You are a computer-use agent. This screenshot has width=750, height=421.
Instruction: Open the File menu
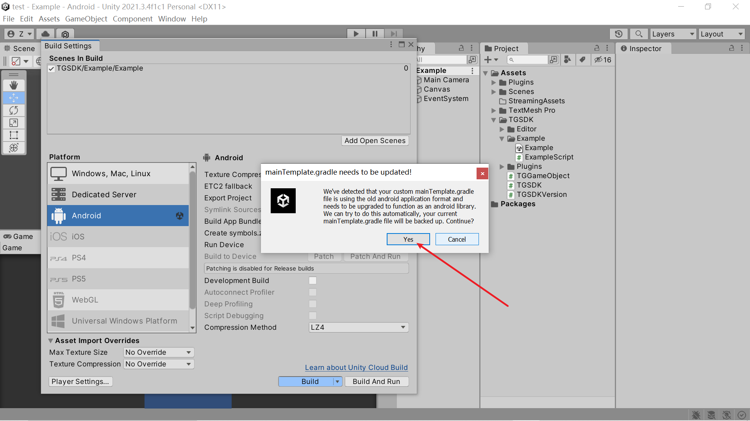9,19
